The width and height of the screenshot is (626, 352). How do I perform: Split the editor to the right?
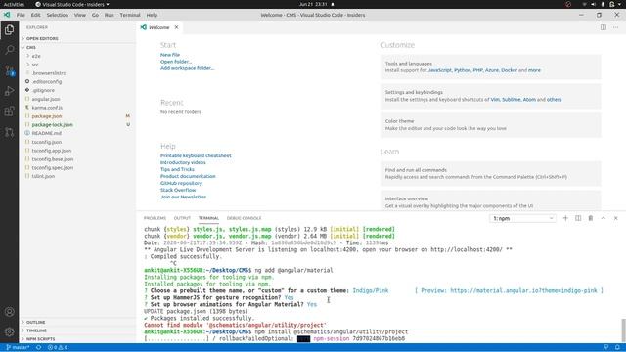(604, 27)
